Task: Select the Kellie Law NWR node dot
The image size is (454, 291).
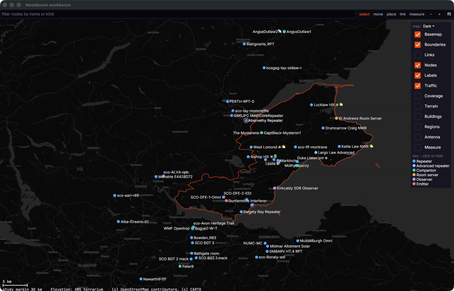Action: 339,147
